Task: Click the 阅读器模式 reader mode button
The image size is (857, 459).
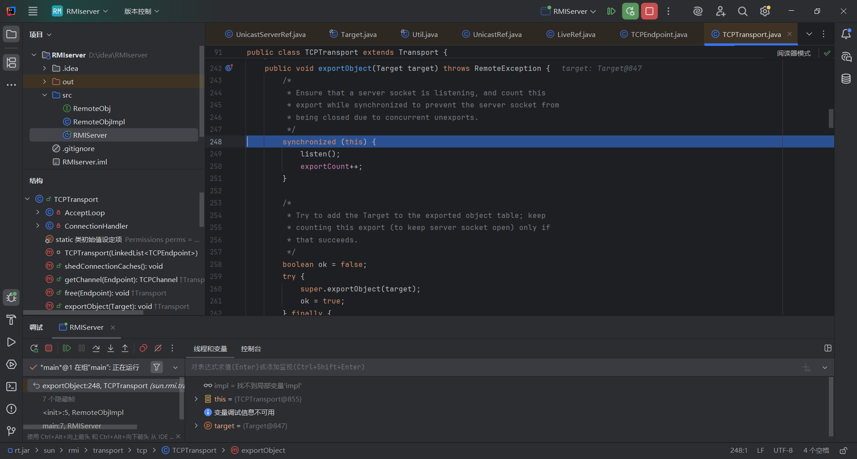Action: coord(794,53)
